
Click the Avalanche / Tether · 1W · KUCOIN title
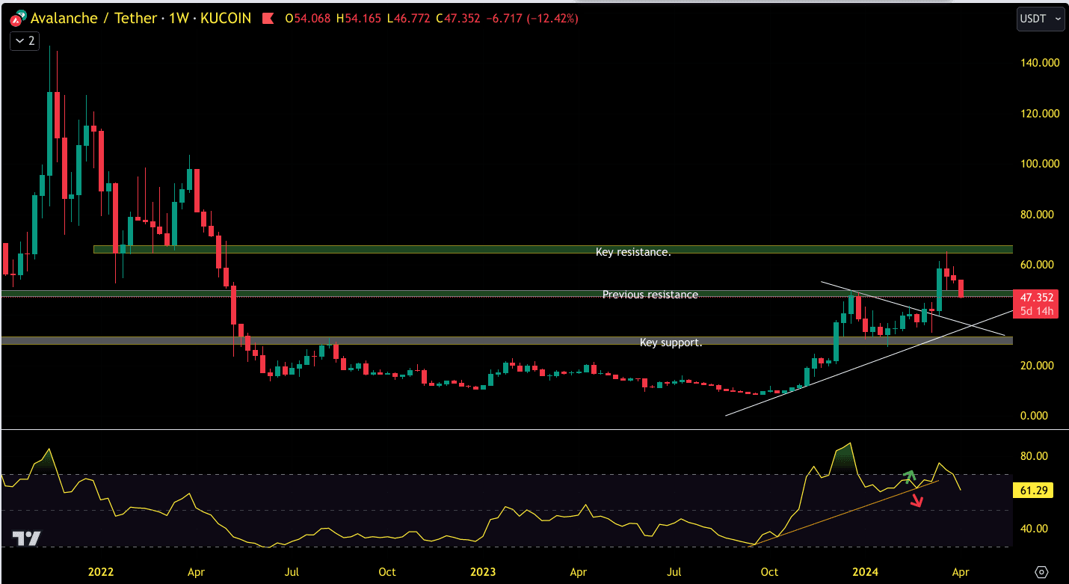pos(142,19)
